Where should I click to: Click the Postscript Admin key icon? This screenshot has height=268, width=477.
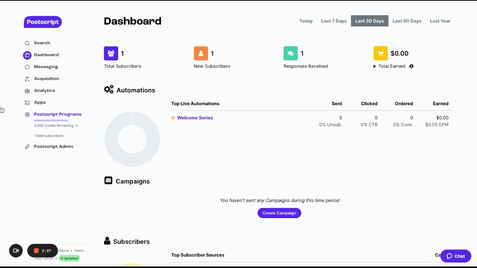pyautogui.click(x=27, y=147)
